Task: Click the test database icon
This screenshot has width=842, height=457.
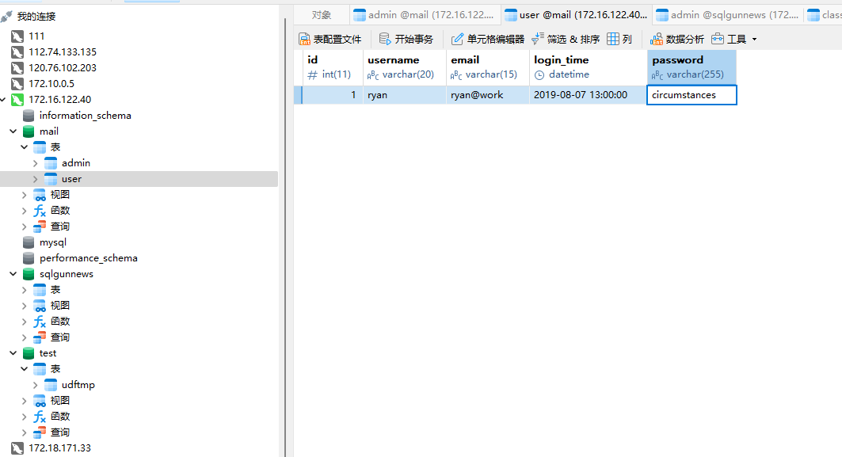Action: (x=29, y=352)
